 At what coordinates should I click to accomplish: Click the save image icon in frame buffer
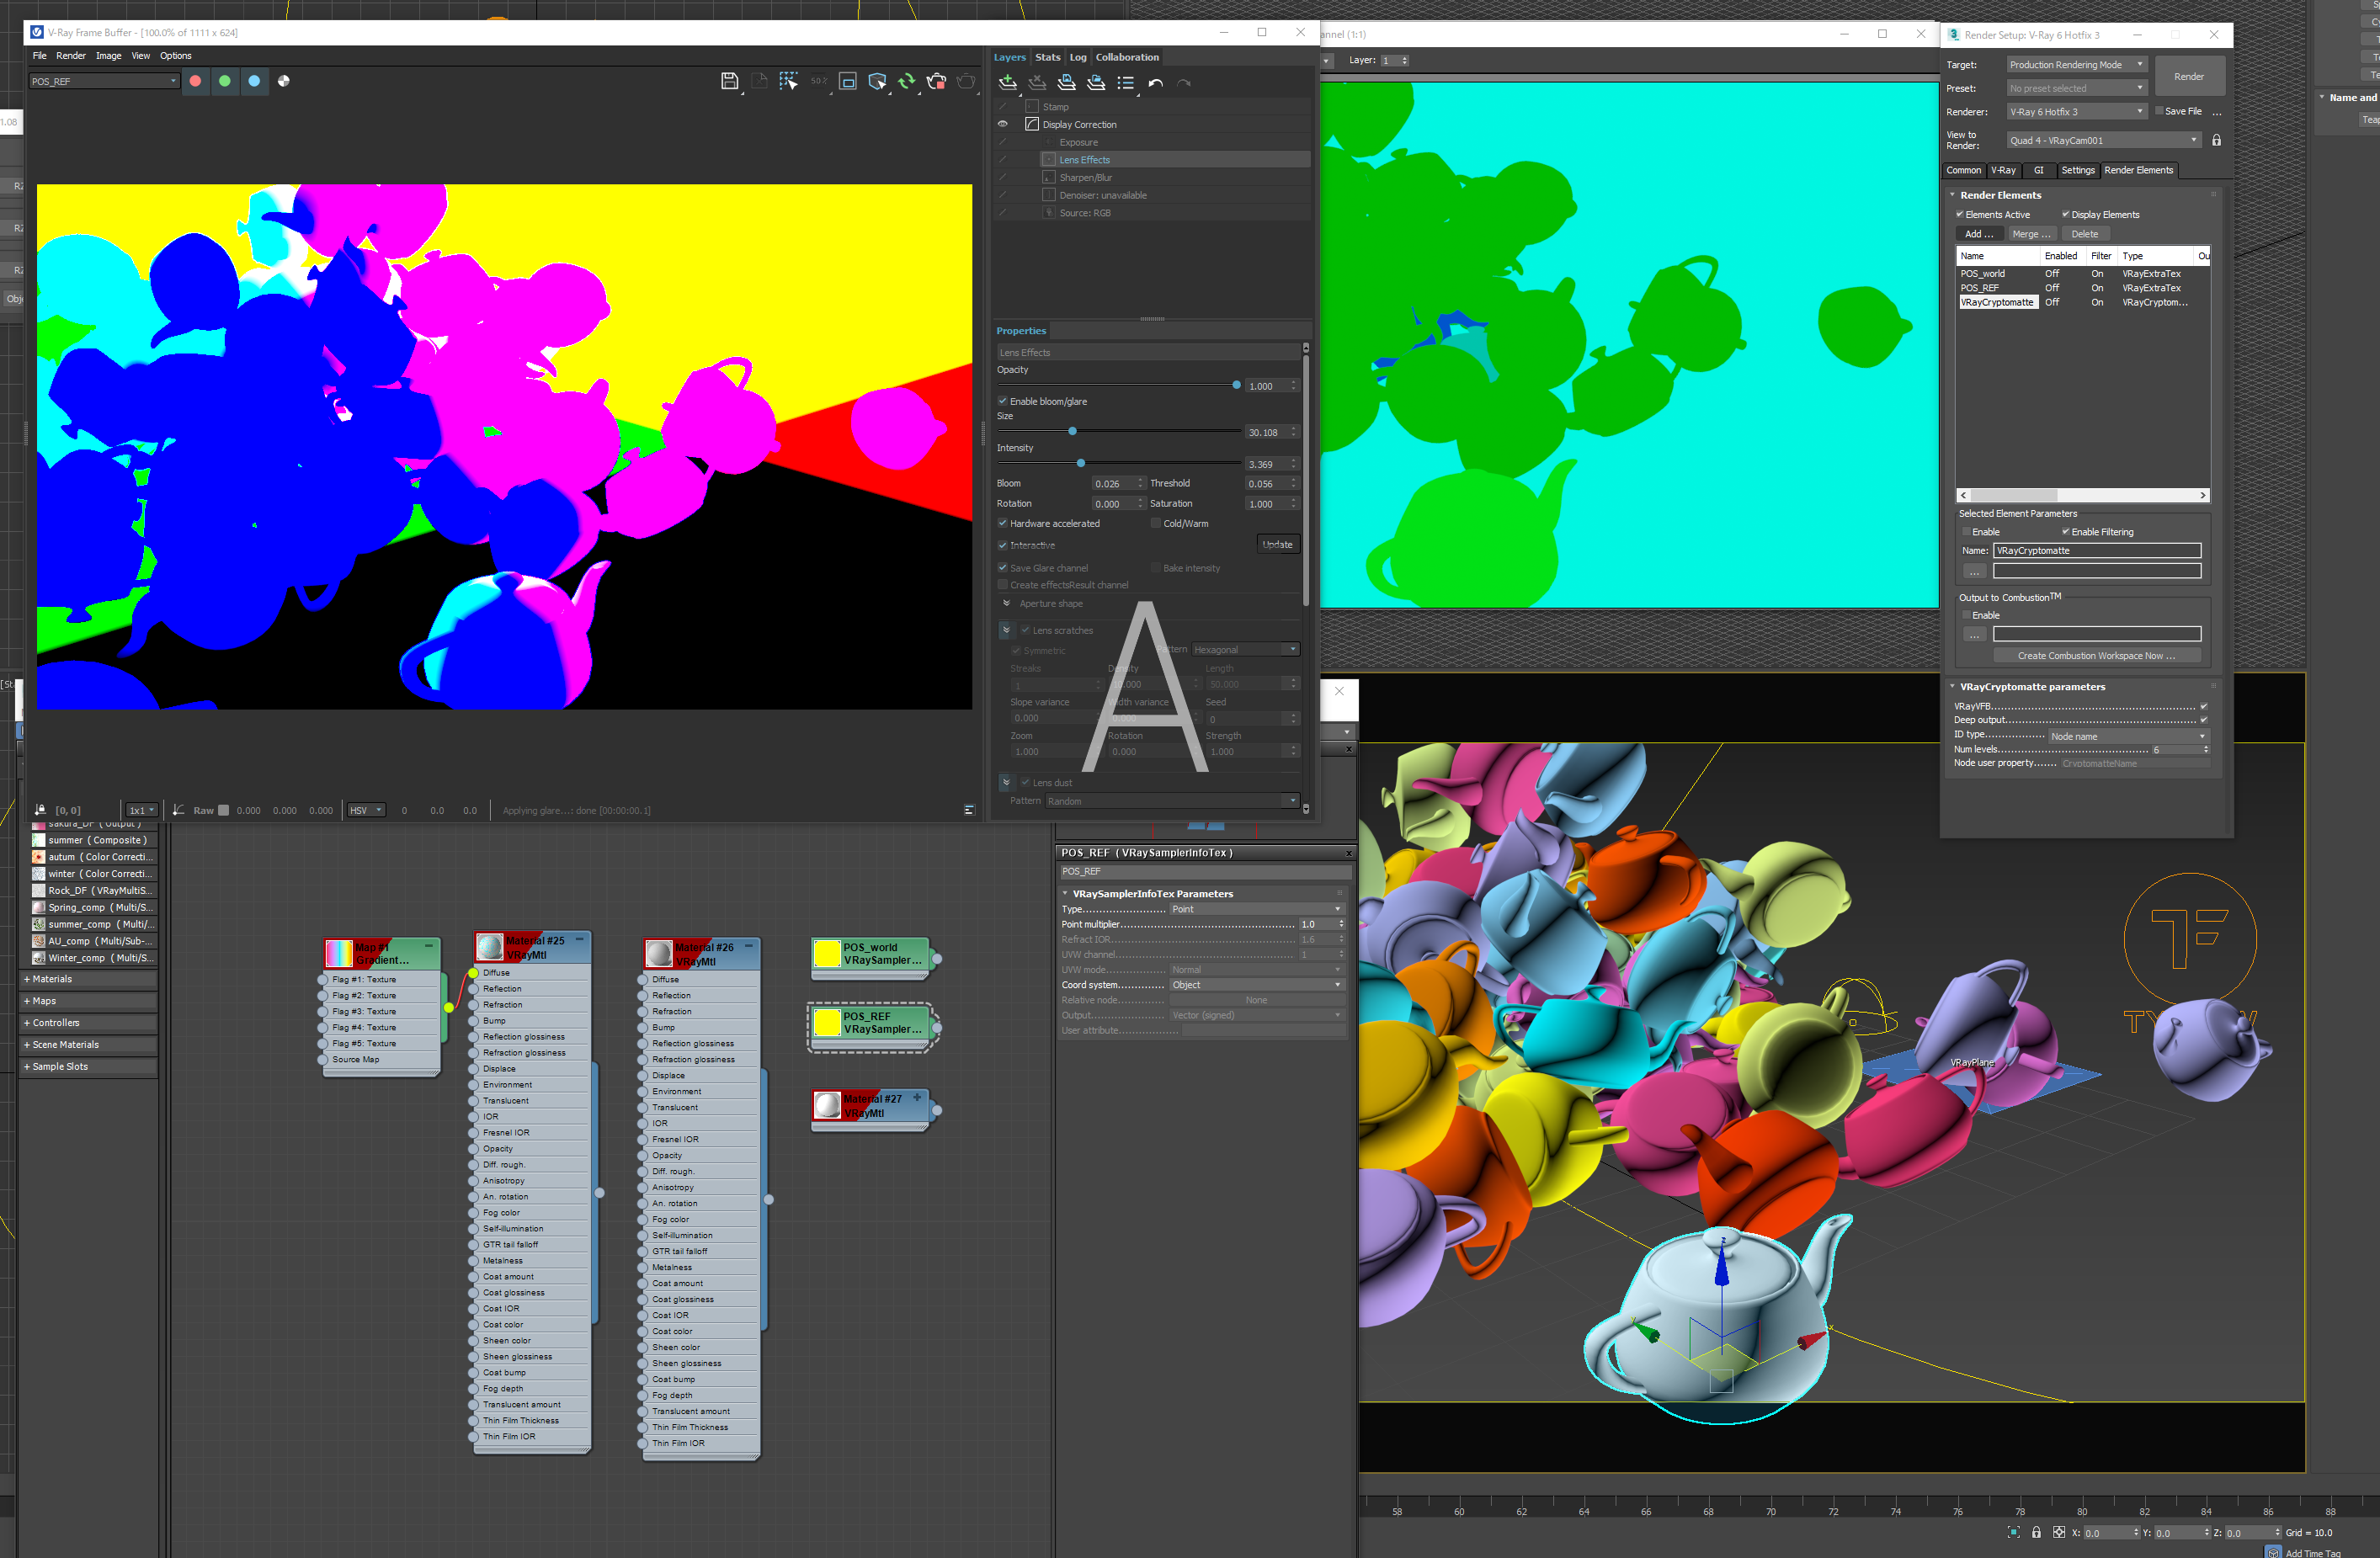(x=729, y=82)
